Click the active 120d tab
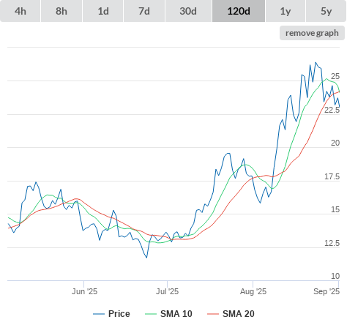 pos(239,11)
